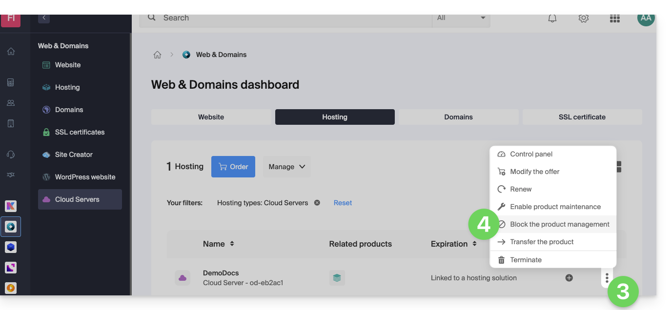Select Block the product management
The height and width of the screenshot is (310, 671).
point(559,224)
